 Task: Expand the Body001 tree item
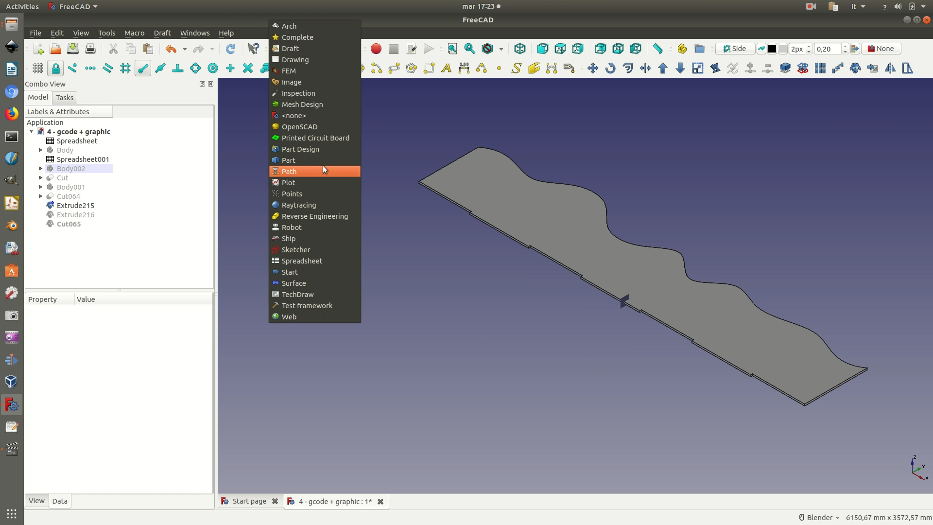click(41, 187)
